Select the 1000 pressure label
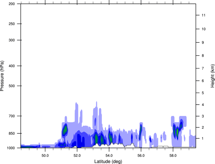Image resolution: width=215 pixels, height=164 pixels. pos(11,148)
